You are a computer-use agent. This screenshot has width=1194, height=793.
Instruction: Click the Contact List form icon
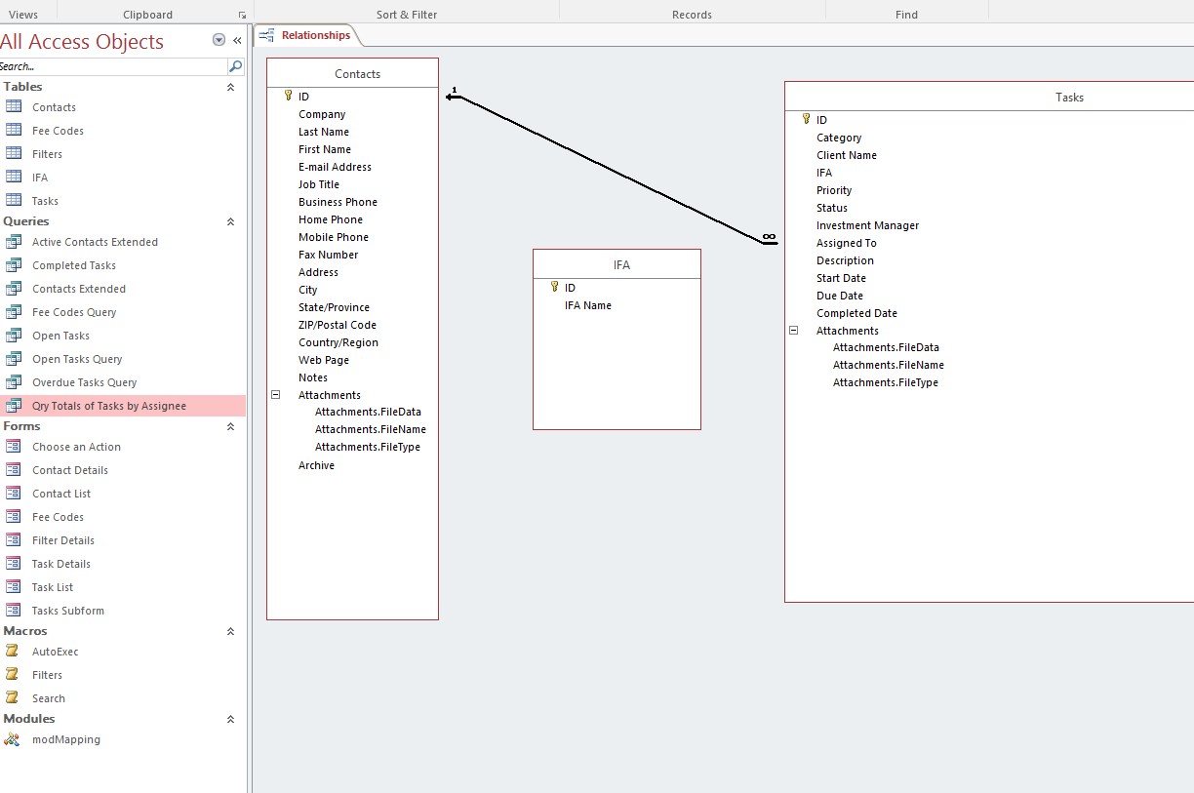(14, 493)
